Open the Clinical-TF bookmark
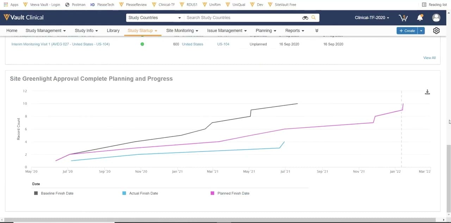Viewport: 451px width, 223px height. click(x=164, y=5)
